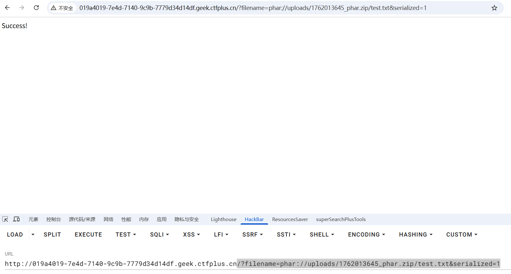Screen dimensions: 511x274
Task: Switch to the Lighthouse tab
Action: [224, 219]
